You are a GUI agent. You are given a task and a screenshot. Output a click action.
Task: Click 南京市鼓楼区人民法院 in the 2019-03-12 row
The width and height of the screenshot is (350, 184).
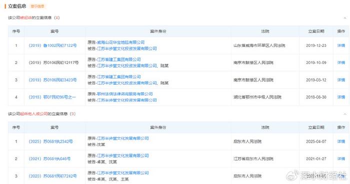click(x=253, y=80)
